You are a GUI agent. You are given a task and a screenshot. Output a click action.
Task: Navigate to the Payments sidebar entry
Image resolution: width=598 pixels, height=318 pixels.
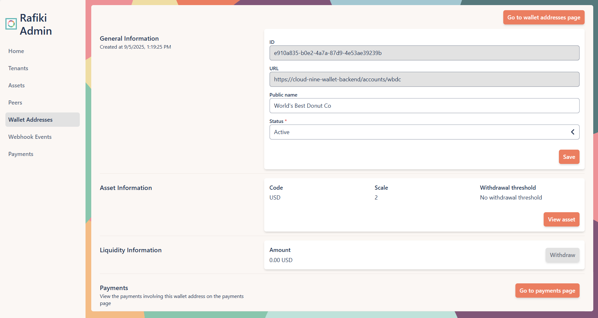tap(21, 154)
